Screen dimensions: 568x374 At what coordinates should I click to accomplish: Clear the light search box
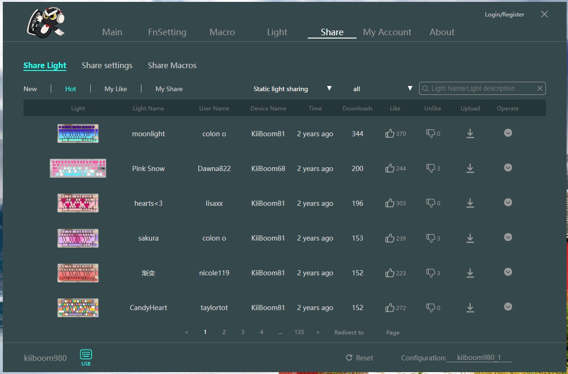(540, 88)
